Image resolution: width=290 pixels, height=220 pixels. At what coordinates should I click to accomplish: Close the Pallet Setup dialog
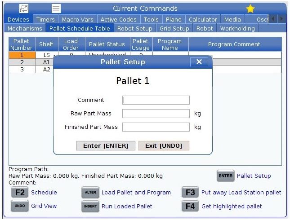point(199,62)
